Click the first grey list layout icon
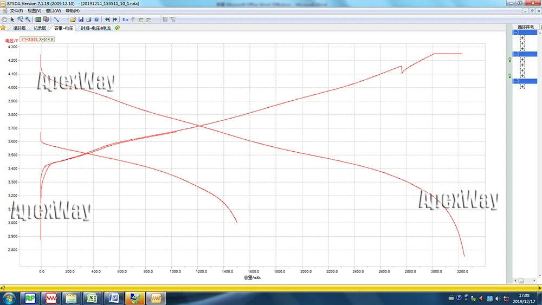This screenshot has height=305, width=542. pyautogui.click(x=165, y=20)
